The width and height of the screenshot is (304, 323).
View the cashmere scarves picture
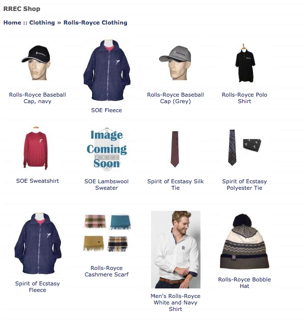[106, 233]
